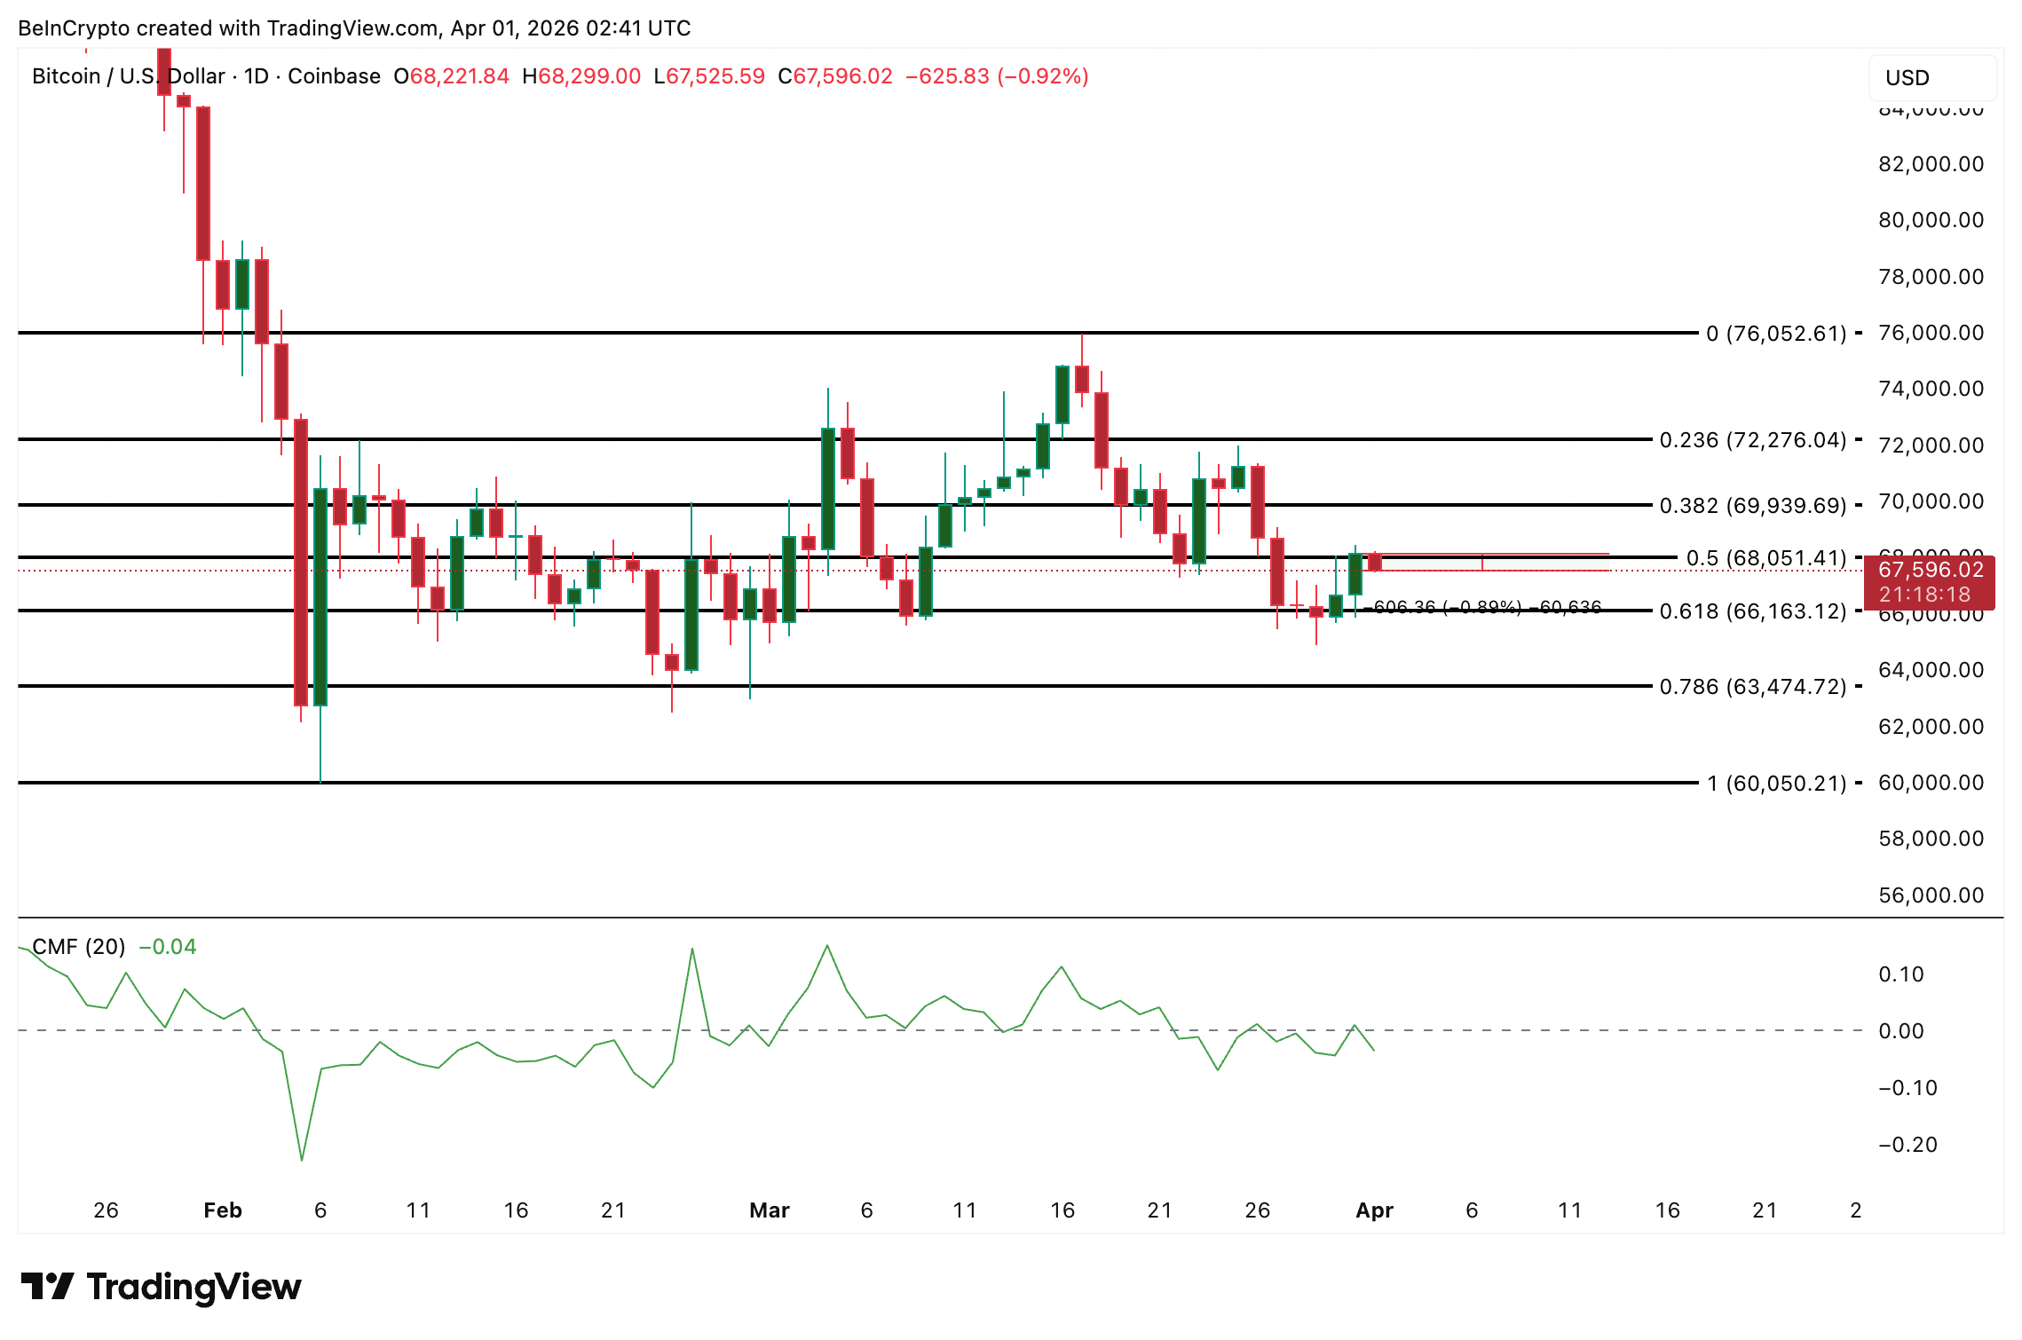2022x1340 pixels.
Task: Click the Coinbase exchange label
Action: click(333, 76)
